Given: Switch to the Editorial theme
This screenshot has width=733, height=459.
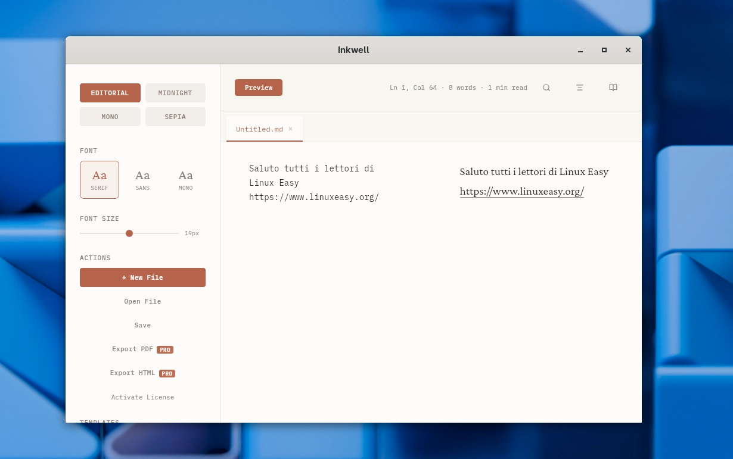Looking at the screenshot, I should pyautogui.click(x=110, y=93).
